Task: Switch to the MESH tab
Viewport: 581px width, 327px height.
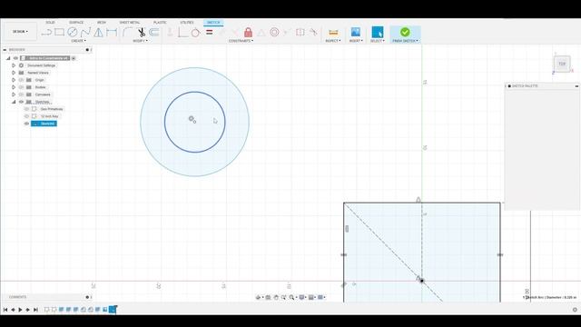Action: click(x=101, y=23)
